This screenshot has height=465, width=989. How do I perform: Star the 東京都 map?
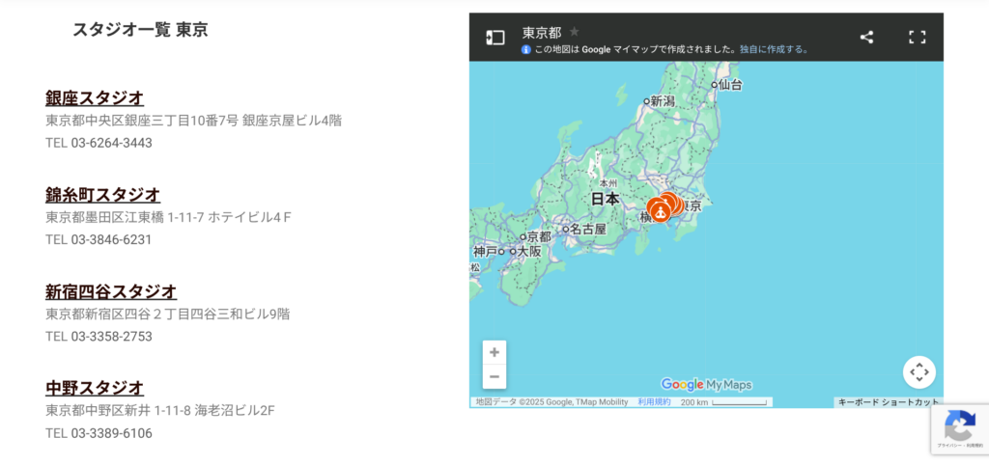tap(574, 32)
